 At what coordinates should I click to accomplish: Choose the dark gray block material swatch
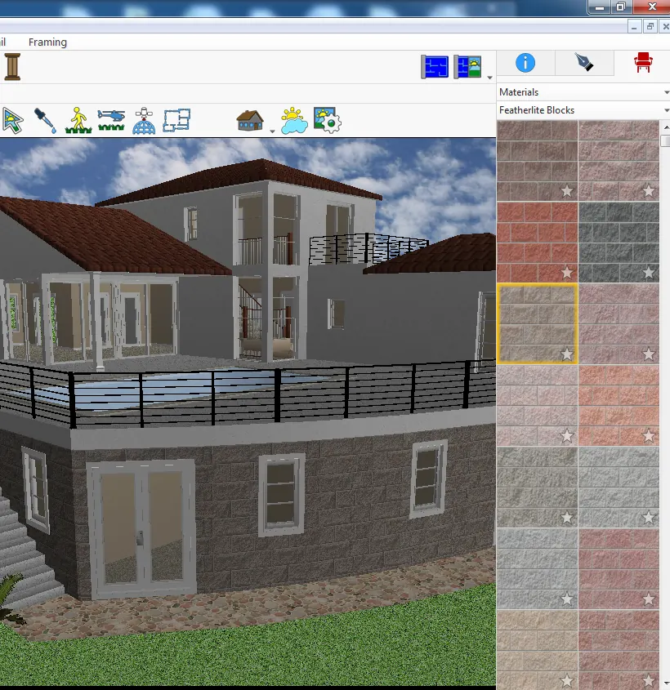pyautogui.click(x=619, y=242)
